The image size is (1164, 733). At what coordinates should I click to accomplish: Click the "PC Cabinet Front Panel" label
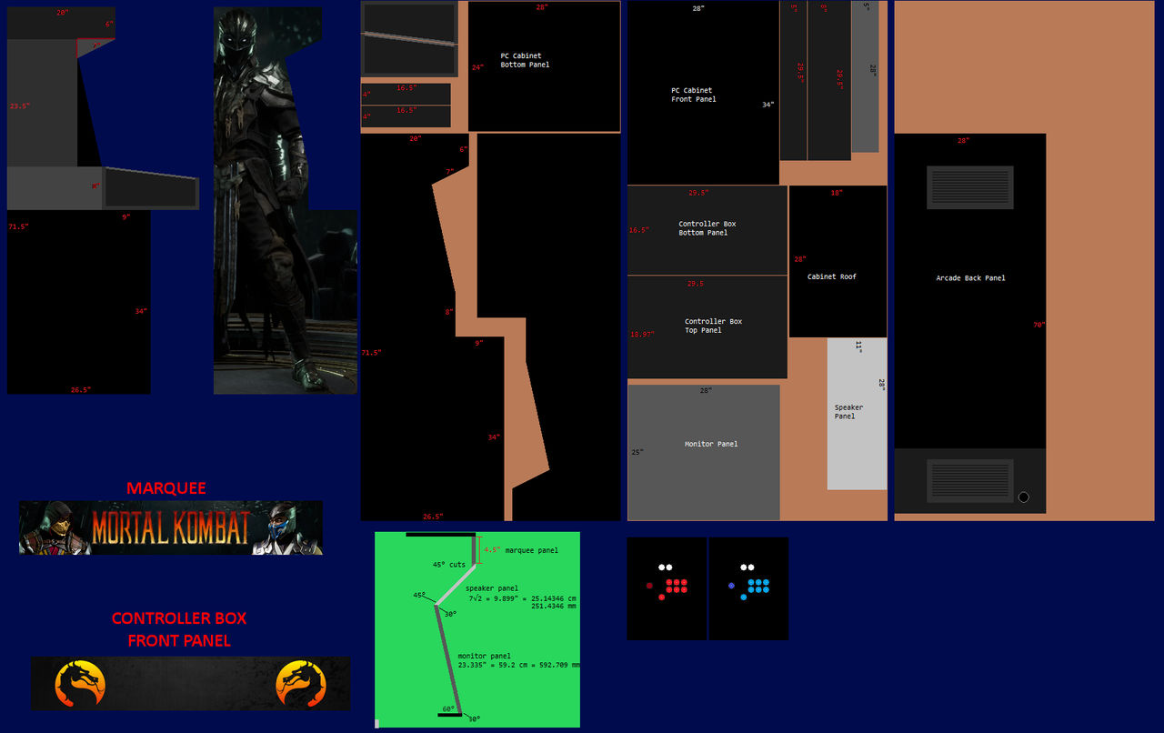(x=694, y=95)
